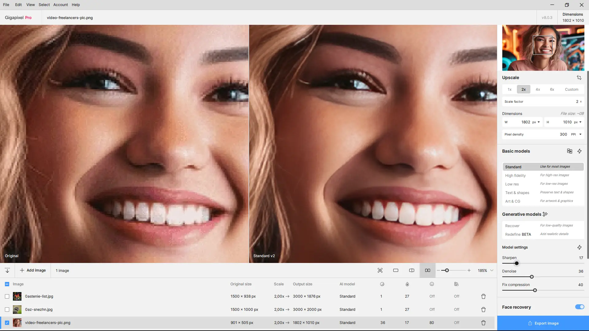Click the auto lightning icon in Basic models
Screen dimensions: 589x331
[x=579, y=151]
